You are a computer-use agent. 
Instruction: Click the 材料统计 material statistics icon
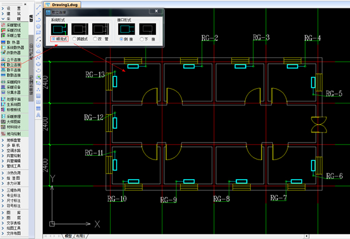pos(3,127)
